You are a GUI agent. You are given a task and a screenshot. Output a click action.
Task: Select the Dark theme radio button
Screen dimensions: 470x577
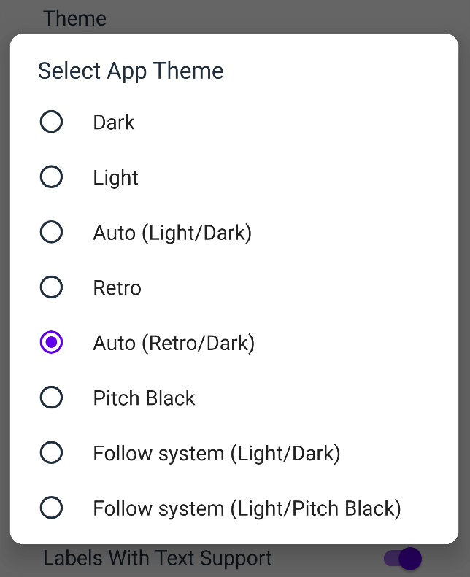51,121
